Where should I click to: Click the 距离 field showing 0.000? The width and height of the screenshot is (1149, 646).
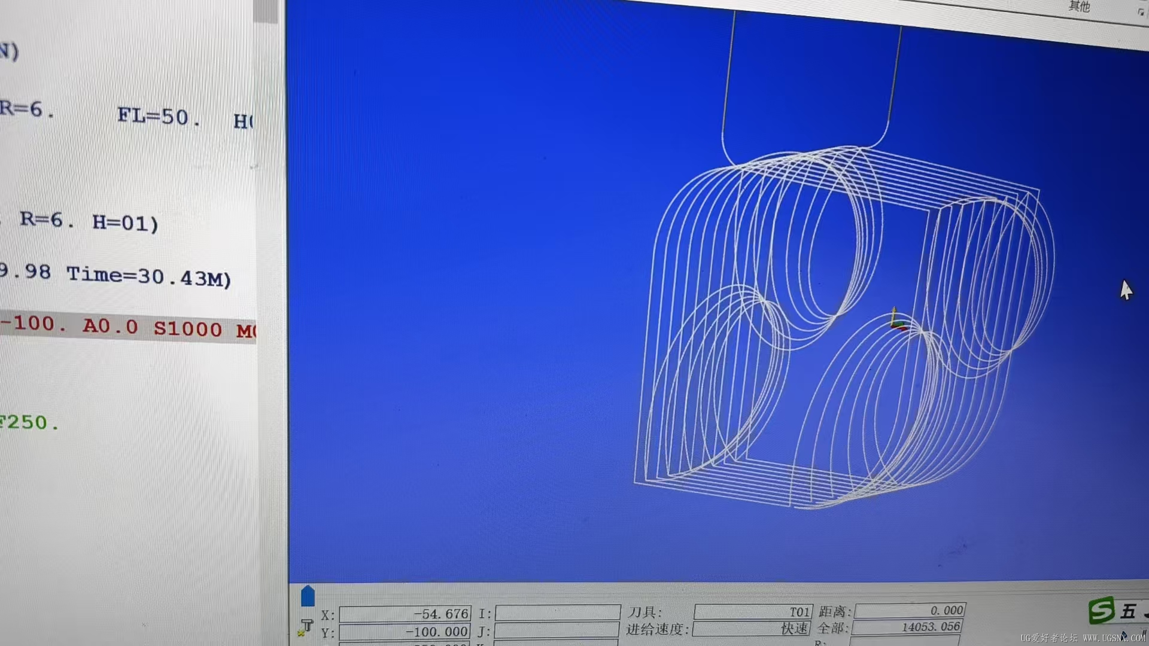tap(910, 611)
